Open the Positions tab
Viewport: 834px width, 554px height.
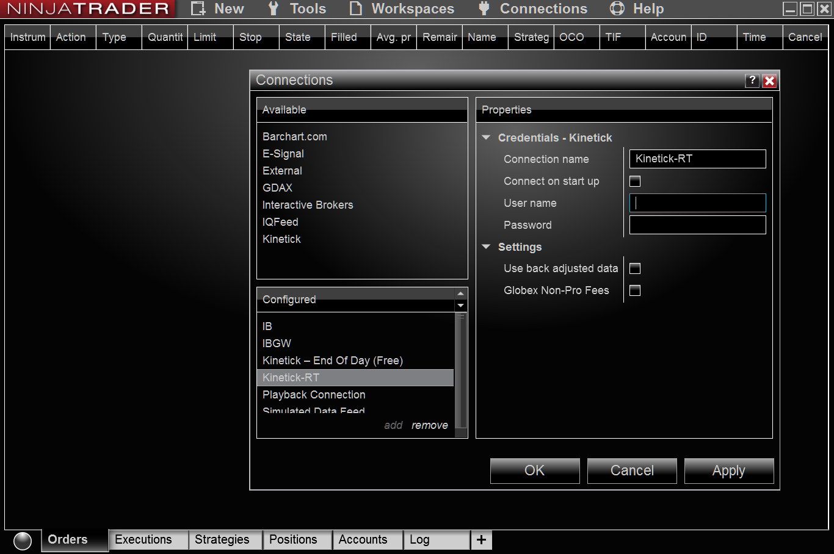(x=293, y=539)
